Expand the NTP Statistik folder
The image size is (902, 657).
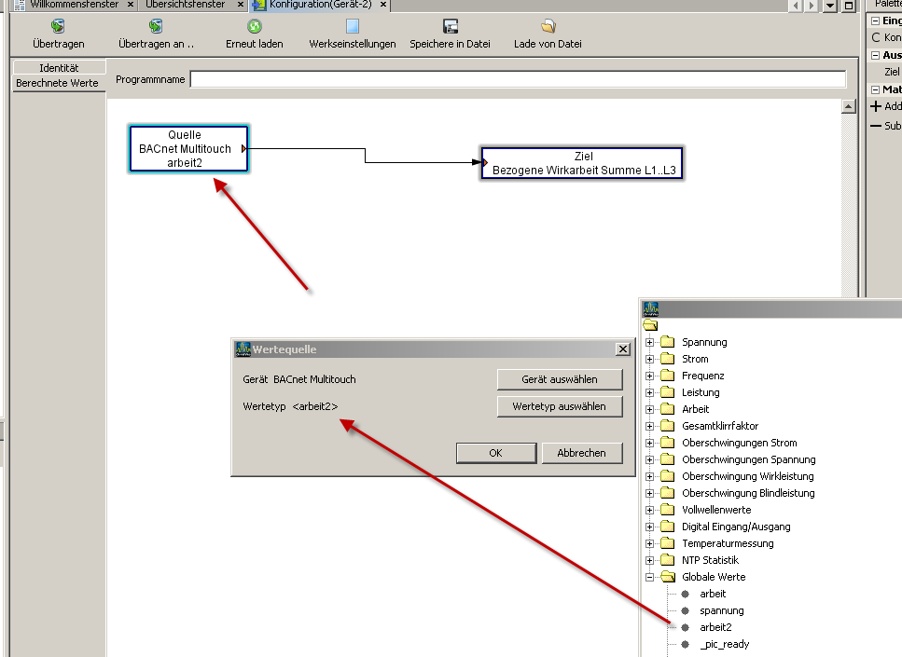(650, 560)
